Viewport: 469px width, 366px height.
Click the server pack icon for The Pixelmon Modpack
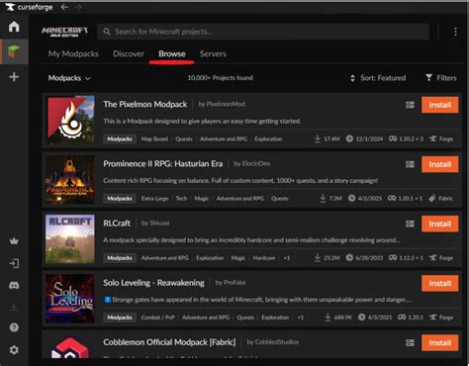pos(410,105)
